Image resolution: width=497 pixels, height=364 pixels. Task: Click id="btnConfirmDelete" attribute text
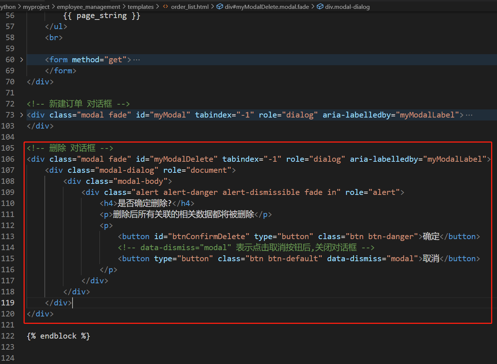point(202,237)
